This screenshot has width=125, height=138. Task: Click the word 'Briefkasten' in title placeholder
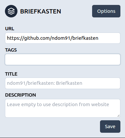[x=69, y=83]
